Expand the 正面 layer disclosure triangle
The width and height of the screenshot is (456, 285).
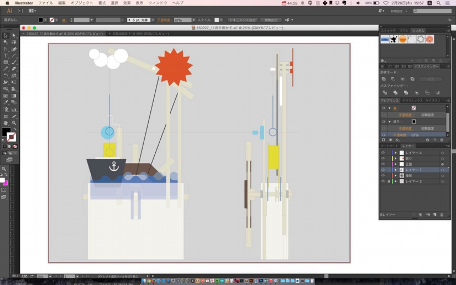pos(396,164)
